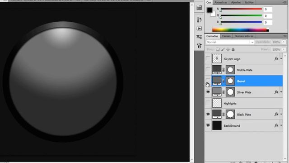Open the Opacidade slider arrow
This screenshot has height=163, width=289.
pyautogui.click(x=284, y=42)
